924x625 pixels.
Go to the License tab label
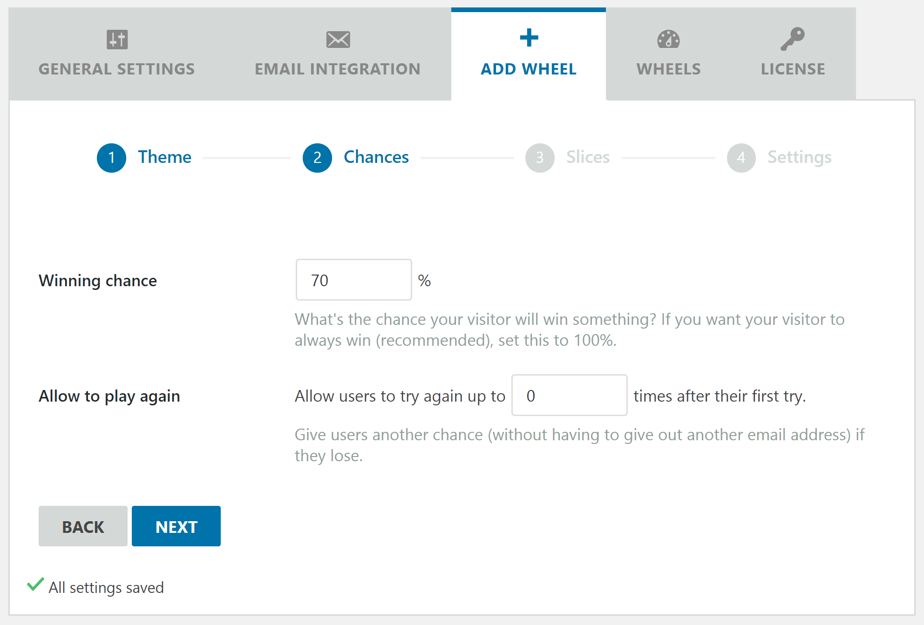793,69
